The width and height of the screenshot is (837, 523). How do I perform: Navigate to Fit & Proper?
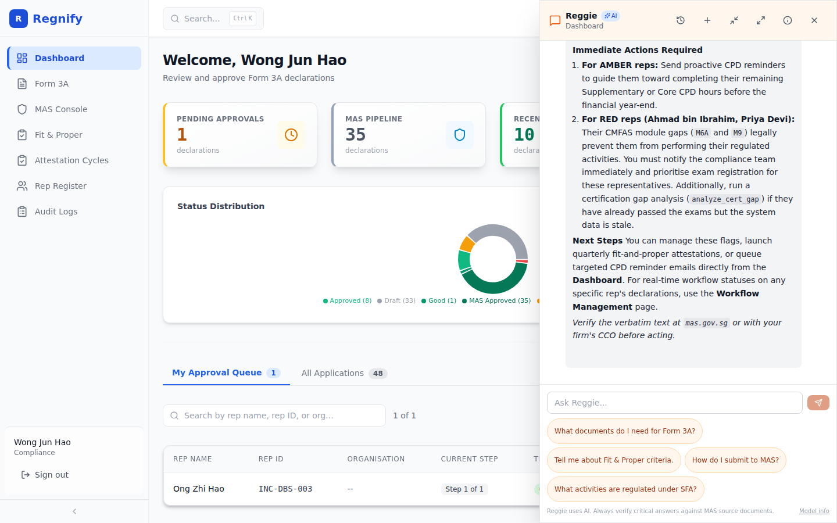pyautogui.click(x=74, y=135)
